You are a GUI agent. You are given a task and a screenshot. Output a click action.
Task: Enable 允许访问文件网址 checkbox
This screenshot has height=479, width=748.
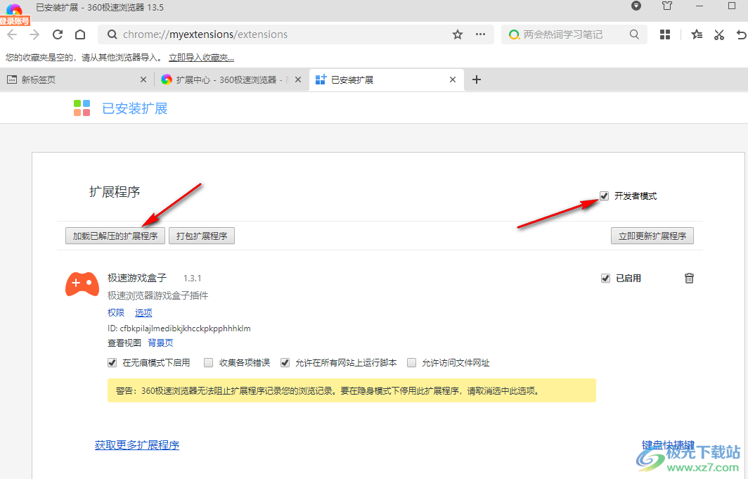pyautogui.click(x=412, y=362)
